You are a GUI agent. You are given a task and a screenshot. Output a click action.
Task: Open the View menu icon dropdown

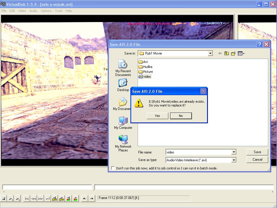click(x=241, y=53)
